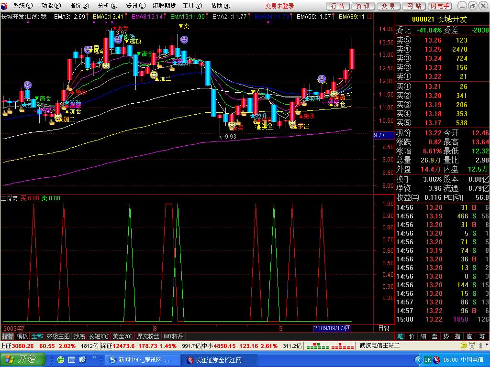Switch to the 笔 tick tab
Image resolution: width=490 pixels, height=367 pixels.
click(x=401, y=336)
